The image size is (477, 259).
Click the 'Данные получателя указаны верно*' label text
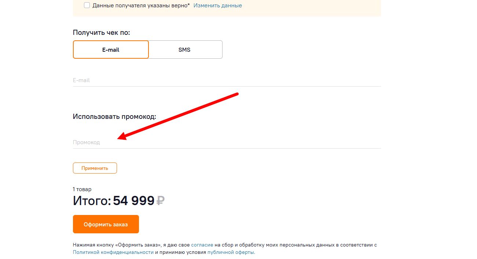[141, 6]
